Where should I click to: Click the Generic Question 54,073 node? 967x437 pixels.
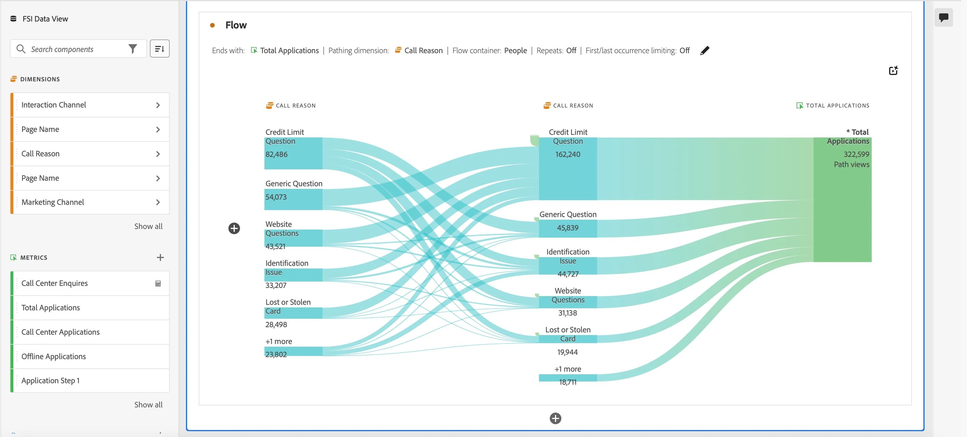point(293,199)
